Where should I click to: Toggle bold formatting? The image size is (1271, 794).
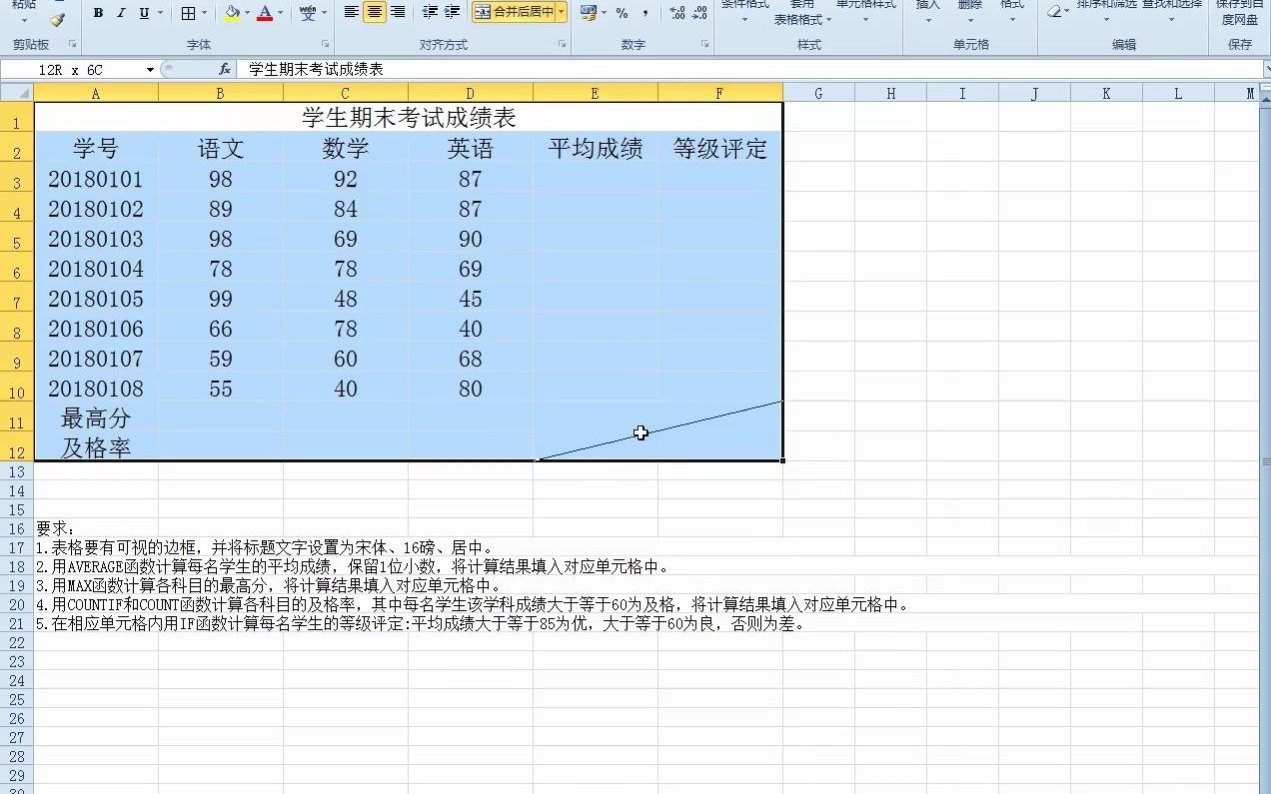[98, 13]
